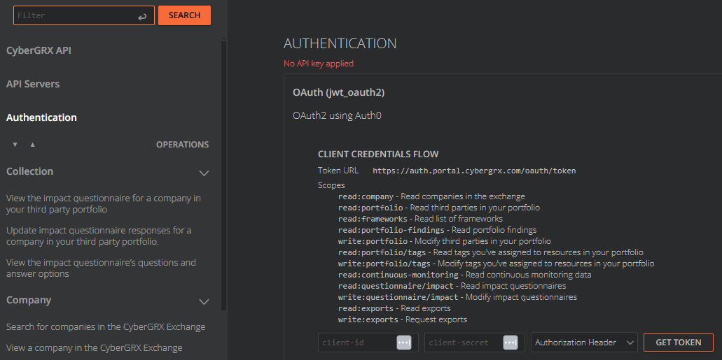Viewport: 722px width, 360px height.
Task: Click the sidebar vertical scrollbar
Action: 224,175
